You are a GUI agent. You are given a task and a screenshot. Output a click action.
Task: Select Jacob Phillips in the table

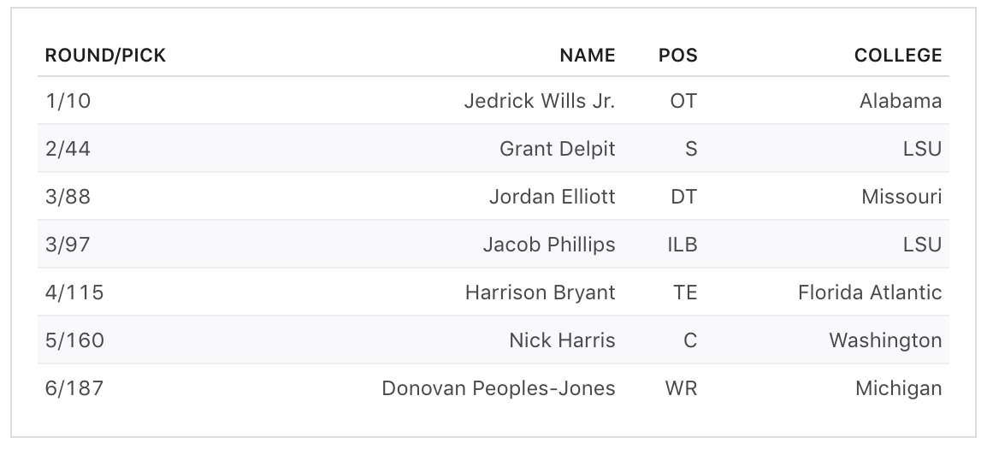tap(548, 245)
